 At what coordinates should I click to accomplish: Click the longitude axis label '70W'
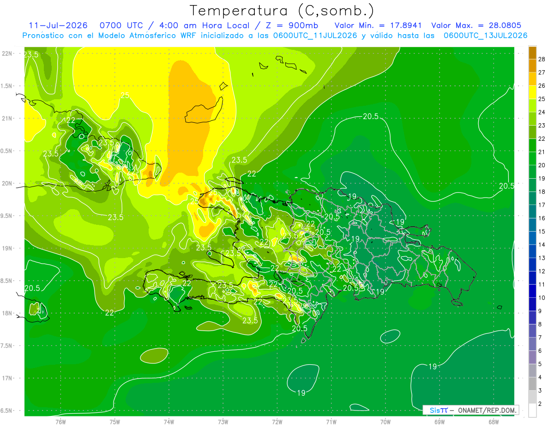(x=385, y=422)
